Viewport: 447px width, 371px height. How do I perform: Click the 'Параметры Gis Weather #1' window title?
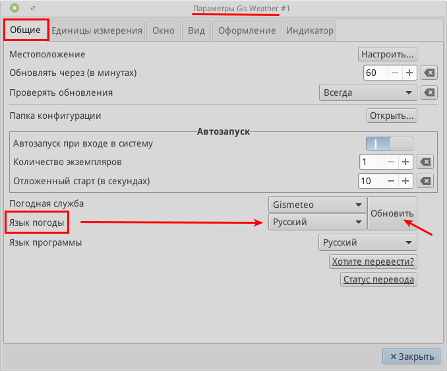click(241, 9)
